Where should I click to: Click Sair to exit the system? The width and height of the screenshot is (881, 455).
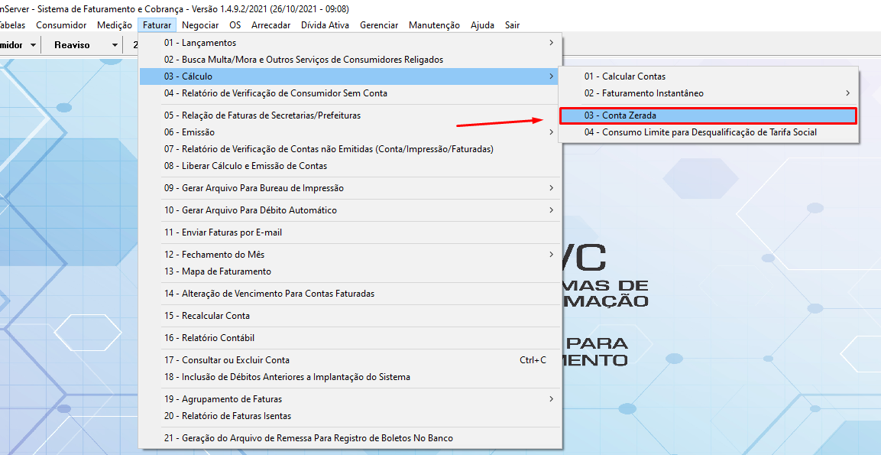512,24
